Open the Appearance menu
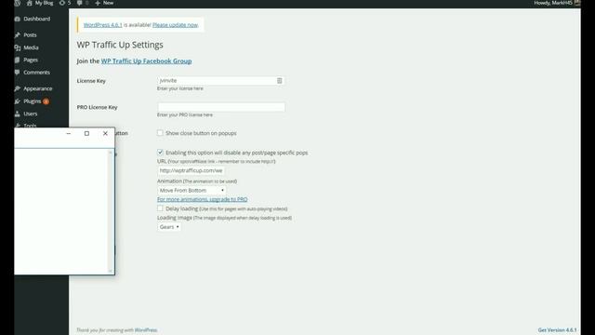Image resolution: width=595 pixels, height=335 pixels. (38, 88)
